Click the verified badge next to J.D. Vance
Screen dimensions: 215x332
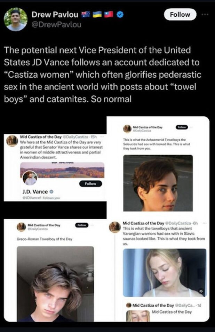[x=52, y=191]
